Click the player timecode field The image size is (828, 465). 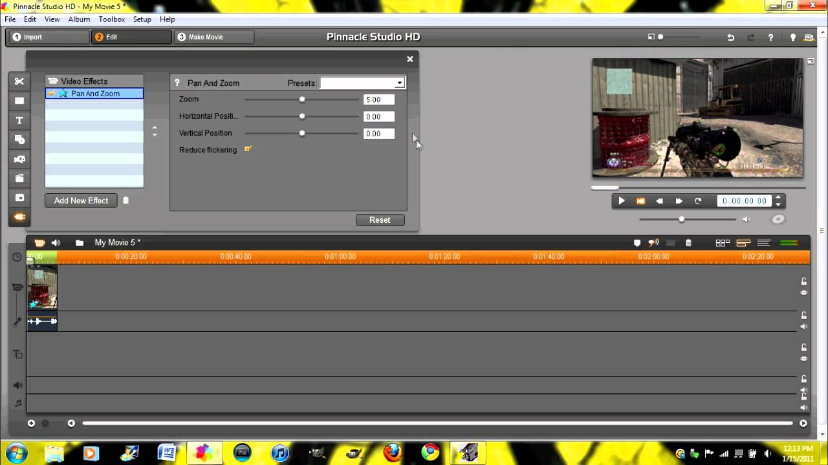745,201
